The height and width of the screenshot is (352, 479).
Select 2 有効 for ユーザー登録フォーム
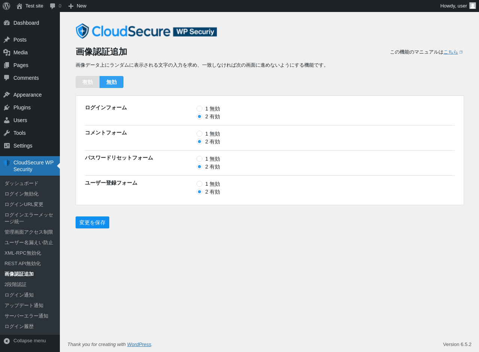(x=199, y=192)
